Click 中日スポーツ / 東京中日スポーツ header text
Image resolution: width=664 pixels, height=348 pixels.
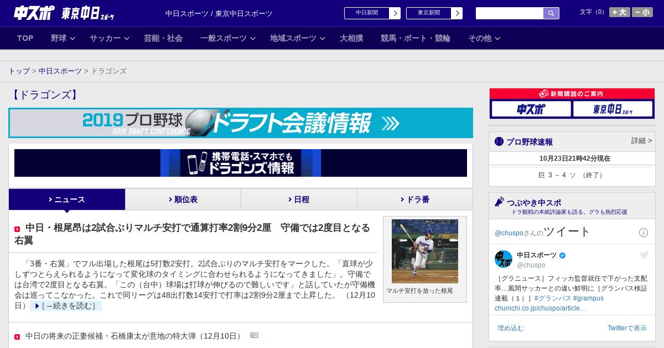219,14
